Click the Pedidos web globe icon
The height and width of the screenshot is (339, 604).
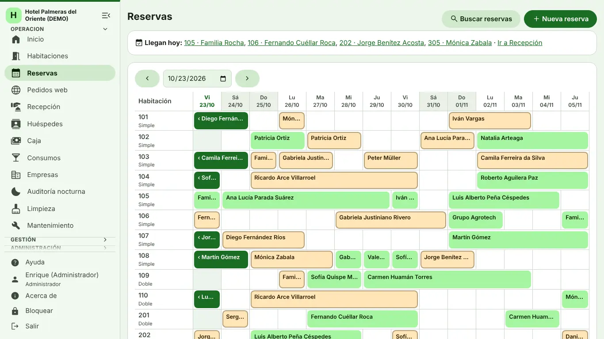pos(16,90)
